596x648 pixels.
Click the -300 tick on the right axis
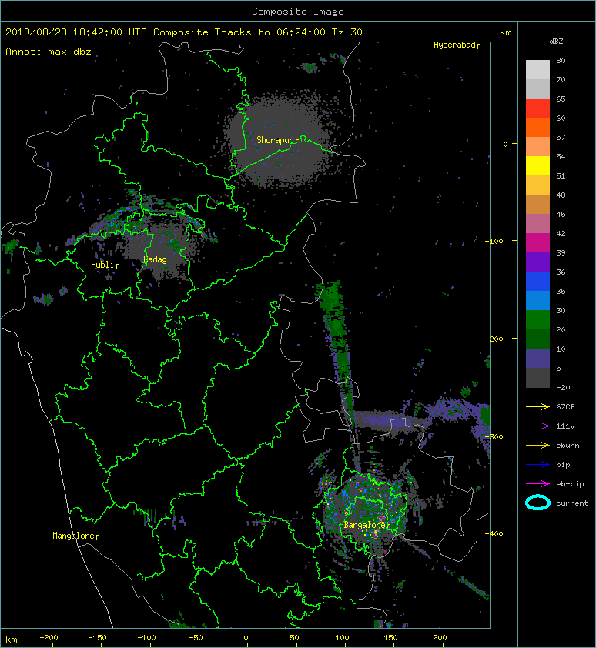click(496, 436)
